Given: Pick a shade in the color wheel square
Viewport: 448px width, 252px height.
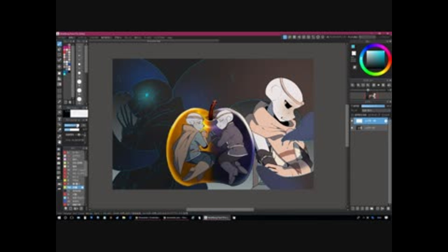Looking at the screenshot, I should 375,59.
